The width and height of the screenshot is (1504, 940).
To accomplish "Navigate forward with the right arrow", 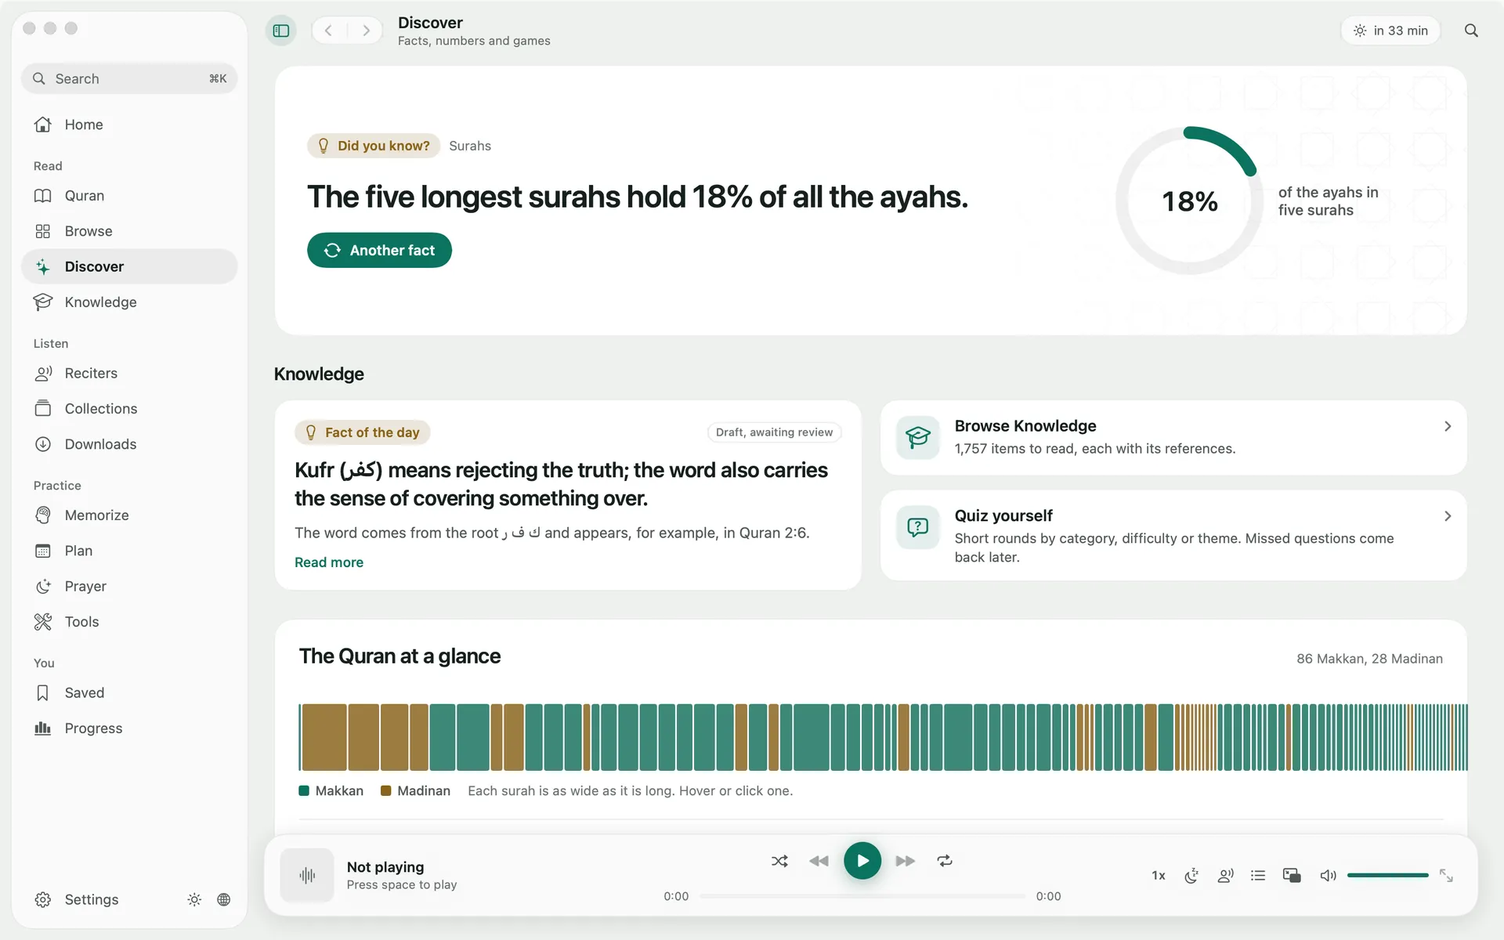I will pos(366,31).
